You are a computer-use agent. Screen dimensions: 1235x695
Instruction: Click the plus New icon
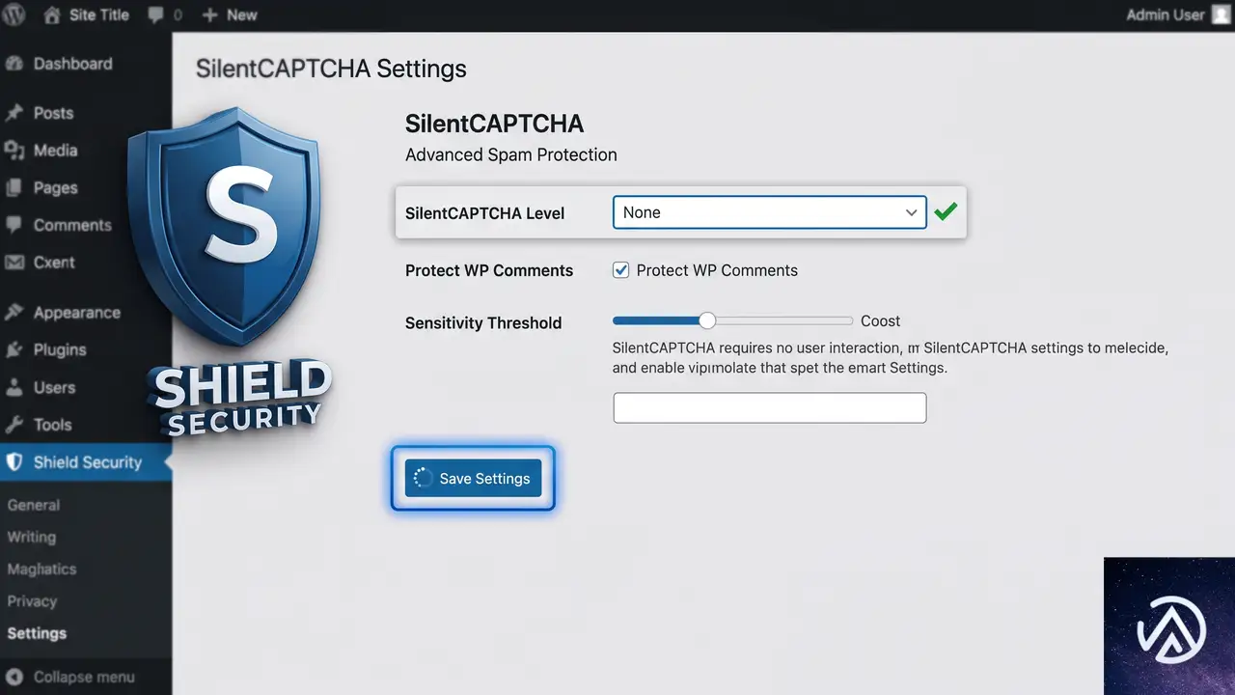[209, 15]
